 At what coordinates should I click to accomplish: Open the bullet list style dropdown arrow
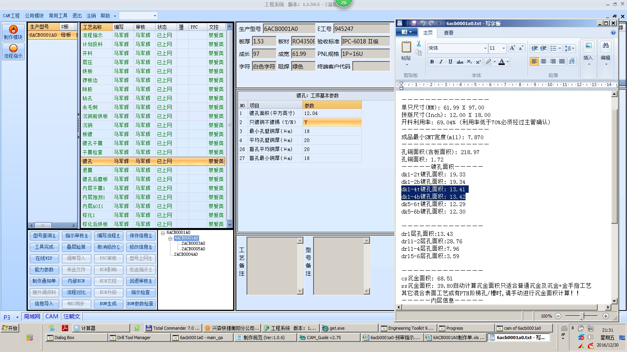(560, 48)
